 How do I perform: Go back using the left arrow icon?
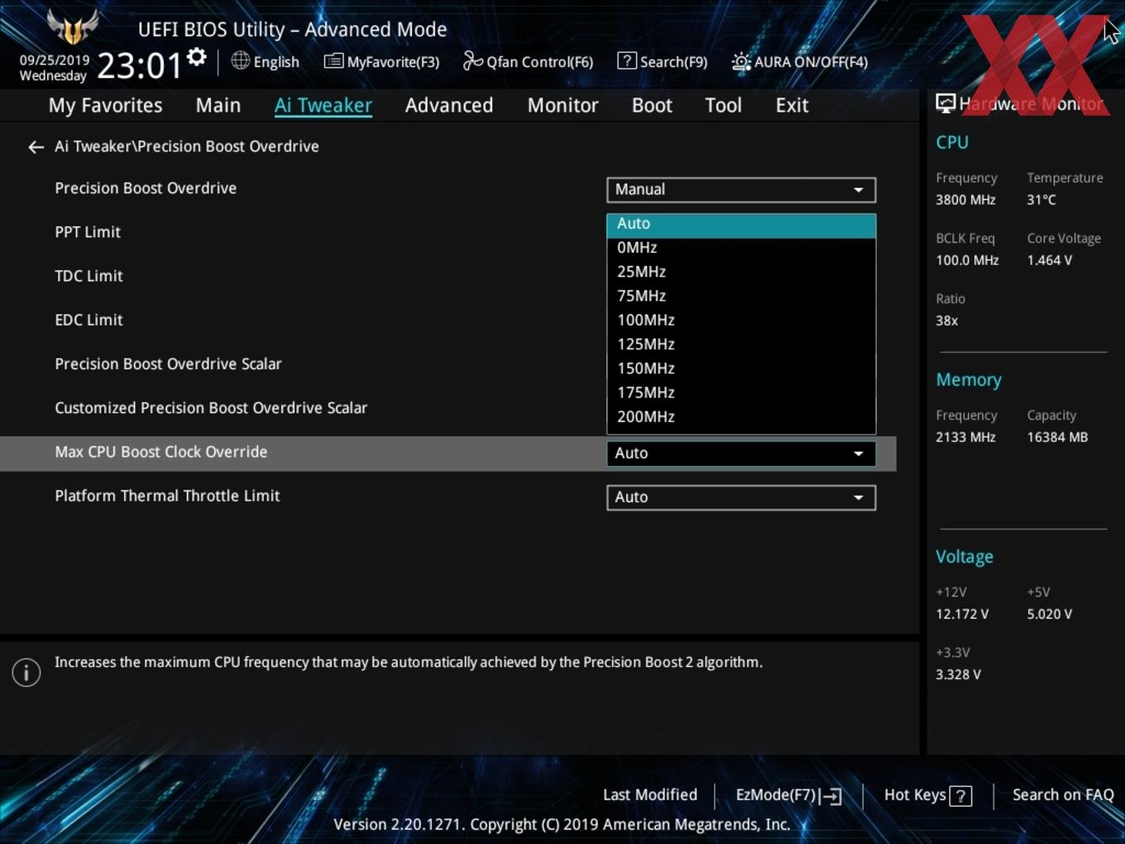36,147
